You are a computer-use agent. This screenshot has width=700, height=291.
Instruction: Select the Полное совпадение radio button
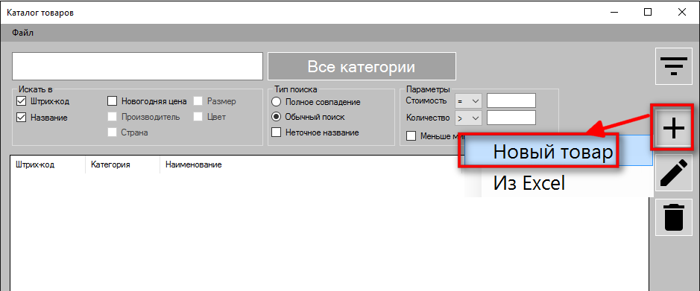pyautogui.click(x=277, y=102)
